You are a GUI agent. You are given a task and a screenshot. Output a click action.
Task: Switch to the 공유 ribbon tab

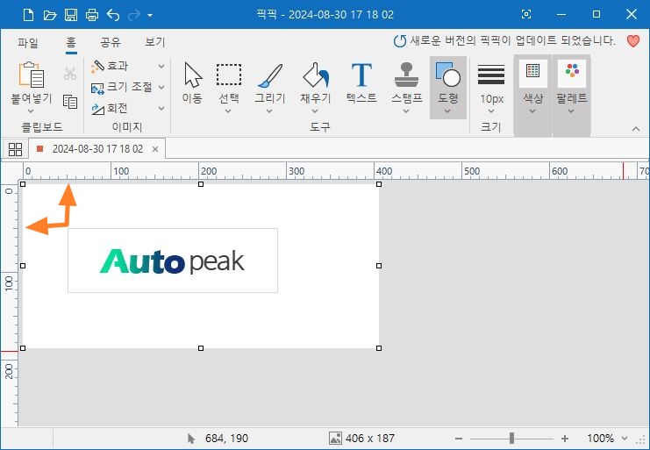[111, 42]
